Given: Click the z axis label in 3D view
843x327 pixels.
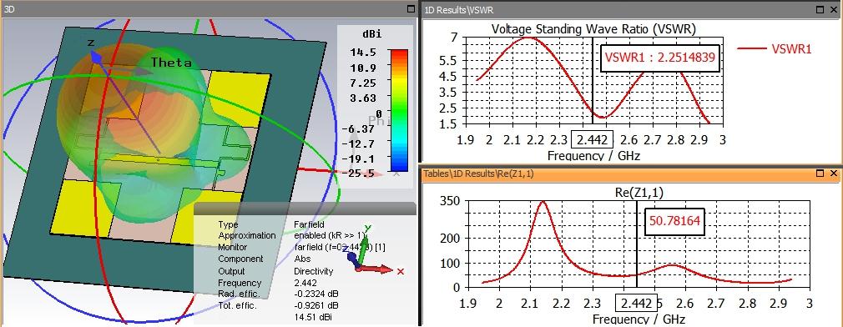Looking at the screenshot, I should click(92, 43).
